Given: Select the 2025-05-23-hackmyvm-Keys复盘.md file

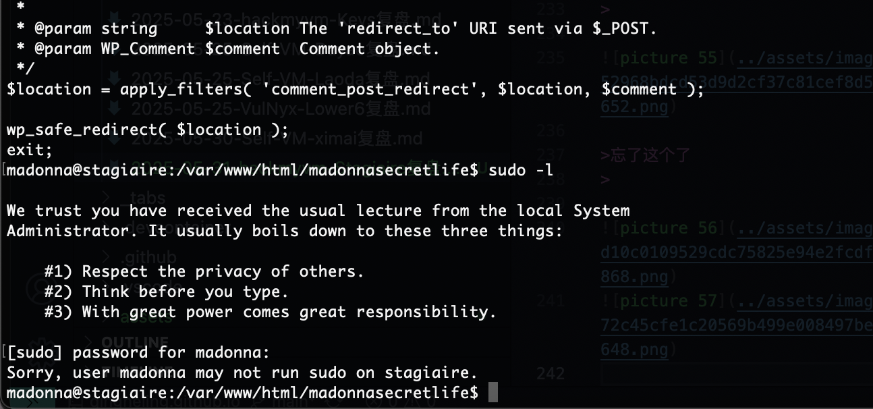Looking at the screenshot, I should [x=286, y=18].
